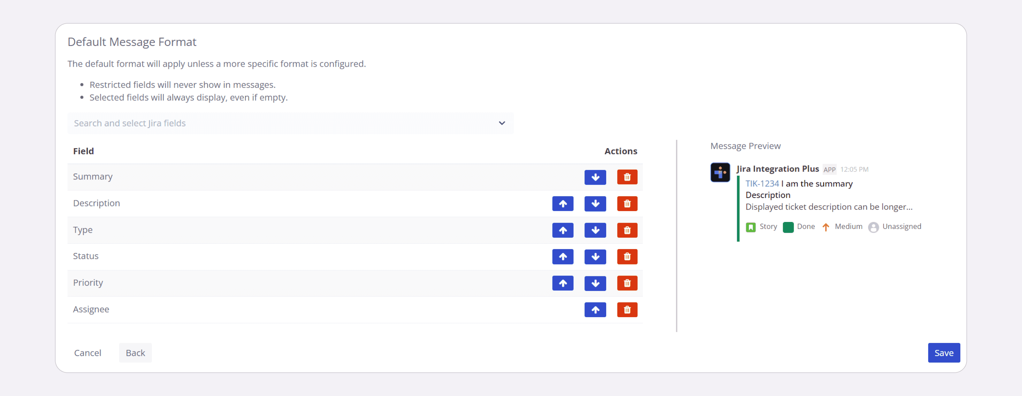
Task: Click the Summary field row label
Action: [x=93, y=177]
